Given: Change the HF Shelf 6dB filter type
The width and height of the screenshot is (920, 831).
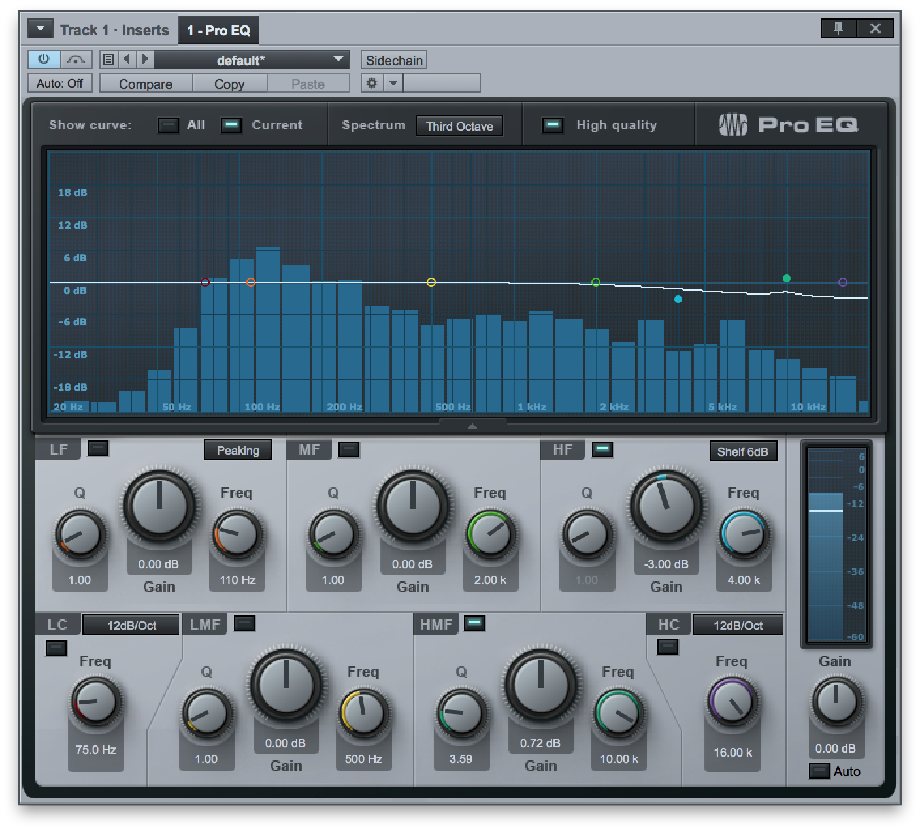Looking at the screenshot, I should [x=743, y=451].
